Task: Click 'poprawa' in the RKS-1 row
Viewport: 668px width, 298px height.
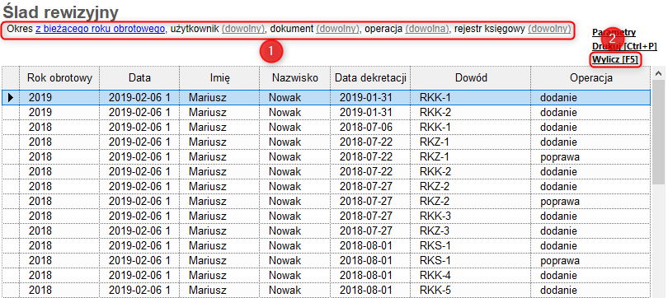Action: click(590, 261)
